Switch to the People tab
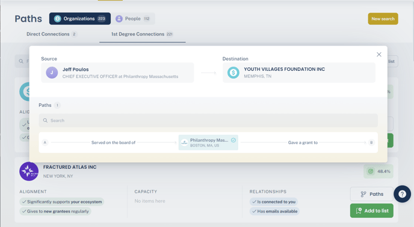Screen dimensions: 414x227 coord(133,19)
